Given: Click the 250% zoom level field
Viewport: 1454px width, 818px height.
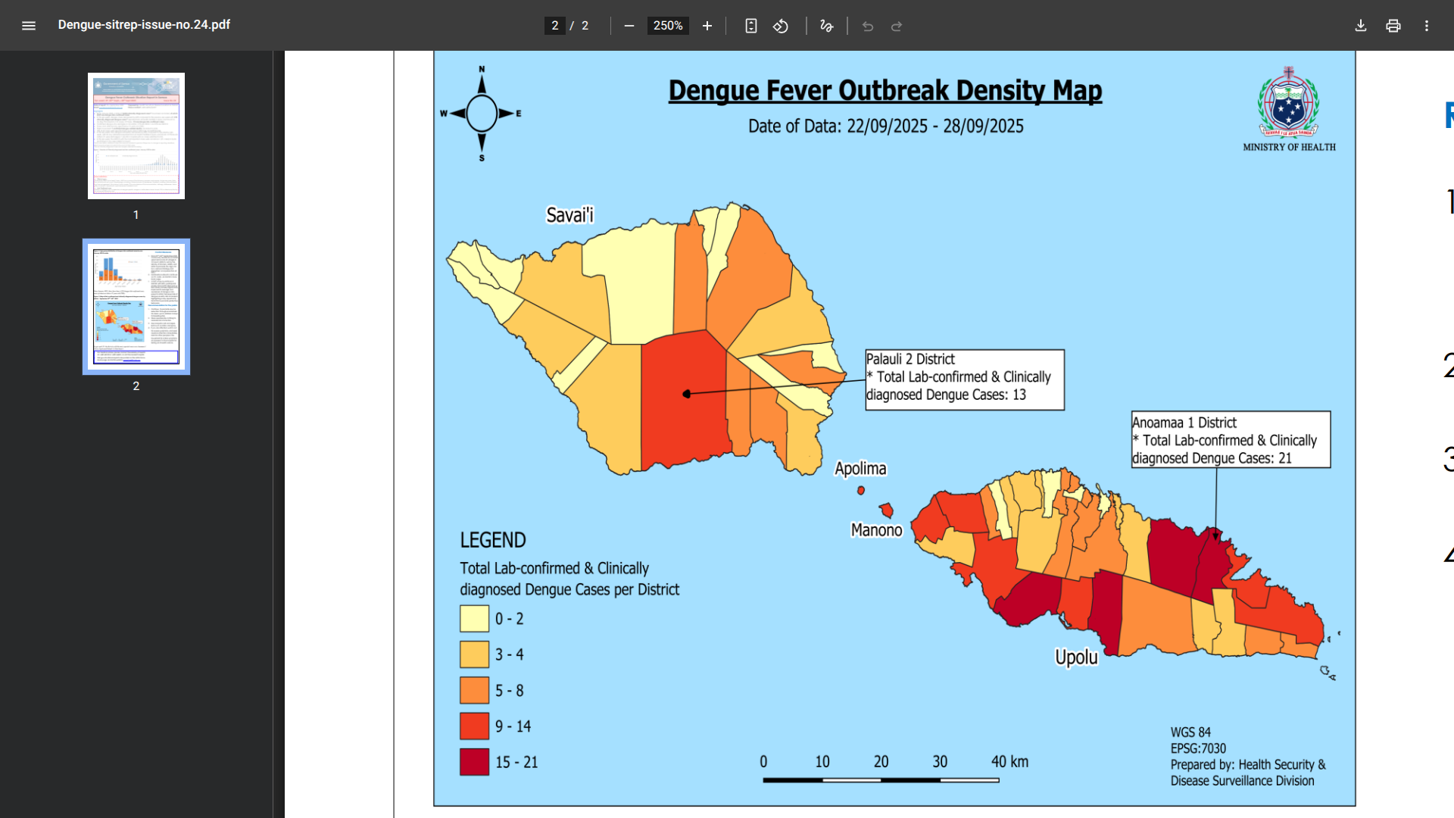Looking at the screenshot, I should (x=668, y=26).
